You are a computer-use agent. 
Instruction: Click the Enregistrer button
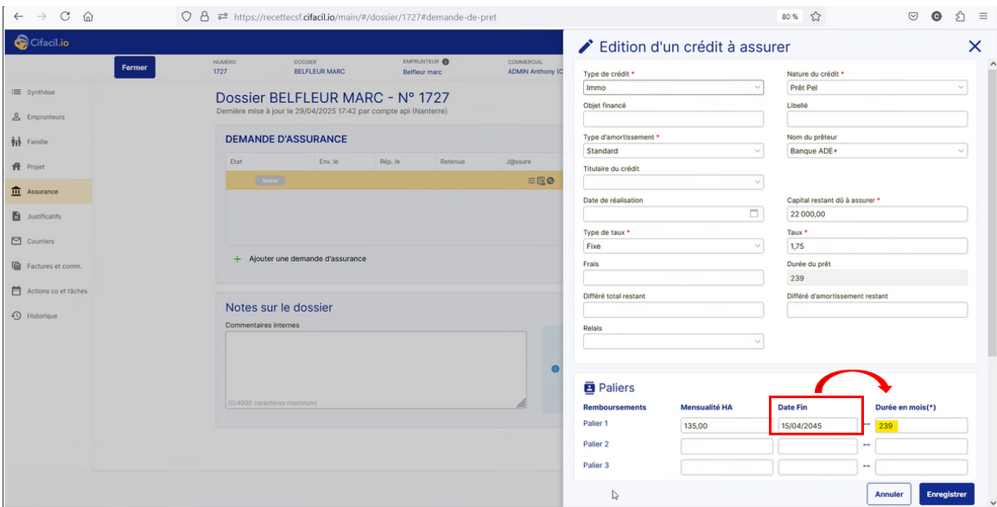coord(947,494)
